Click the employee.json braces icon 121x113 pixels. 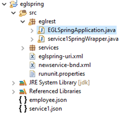[23, 100]
